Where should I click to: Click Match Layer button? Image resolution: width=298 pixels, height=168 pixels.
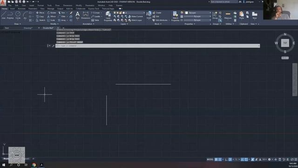pos(135,20)
